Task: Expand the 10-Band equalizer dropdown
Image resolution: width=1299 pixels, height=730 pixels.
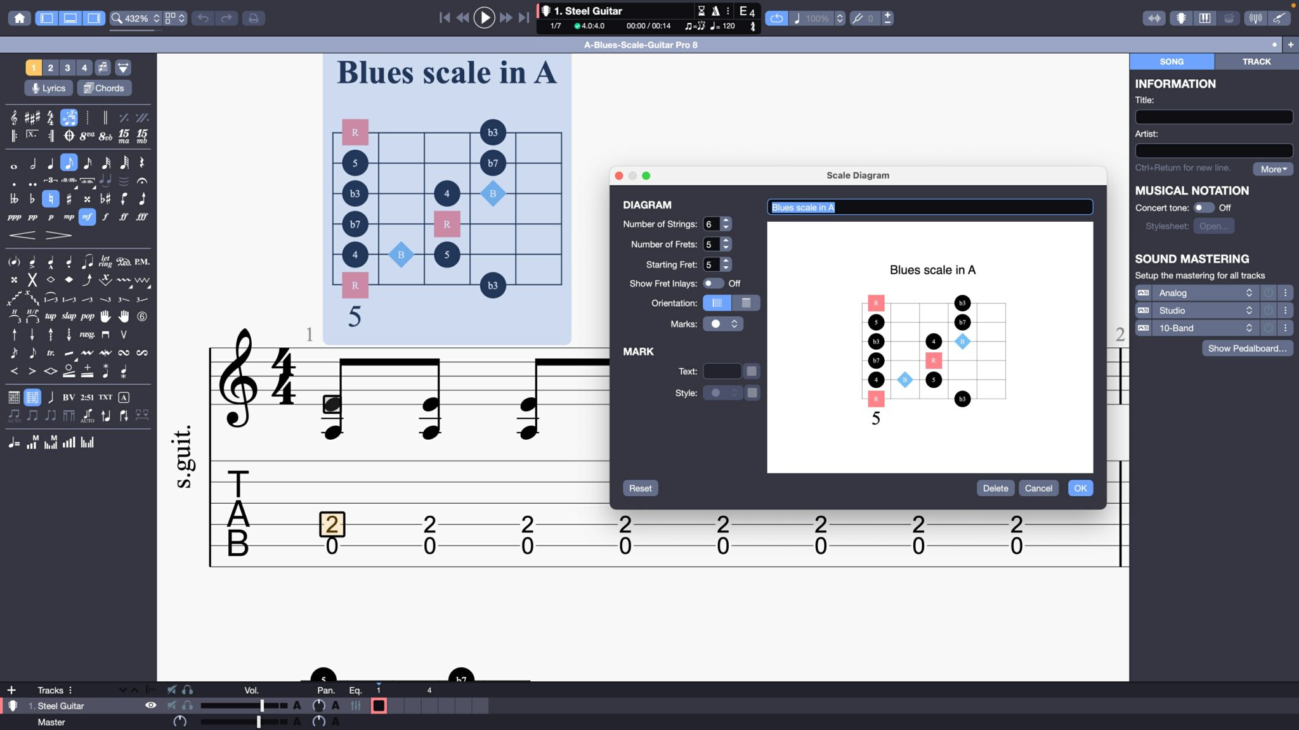Action: (x=1248, y=328)
